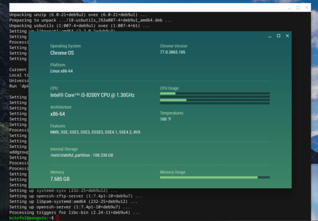
Task: Click the 'Features' label
Action: pos(57,126)
